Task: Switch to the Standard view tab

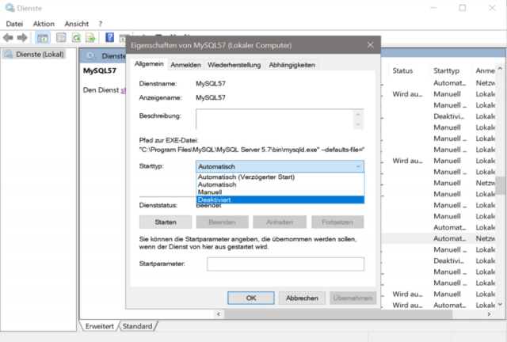Action: pos(137,326)
